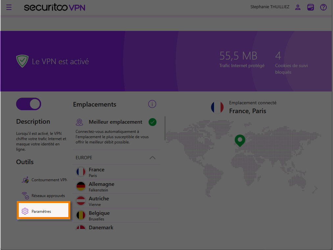This screenshot has width=333, height=250.
Task: Click the Securitoo VPN logo
Action: [55, 8]
